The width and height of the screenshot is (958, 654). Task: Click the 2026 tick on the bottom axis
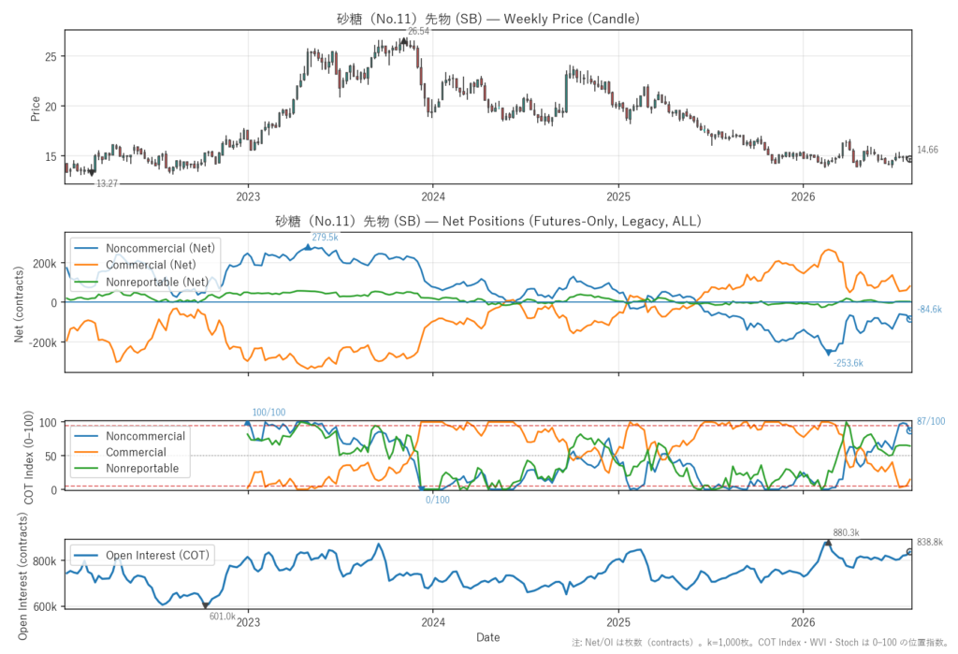click(804, 623)
